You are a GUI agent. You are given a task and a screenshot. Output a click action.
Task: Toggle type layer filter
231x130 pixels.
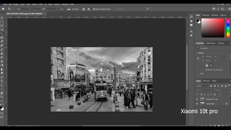pyautogui.click(x=218, y=86)
